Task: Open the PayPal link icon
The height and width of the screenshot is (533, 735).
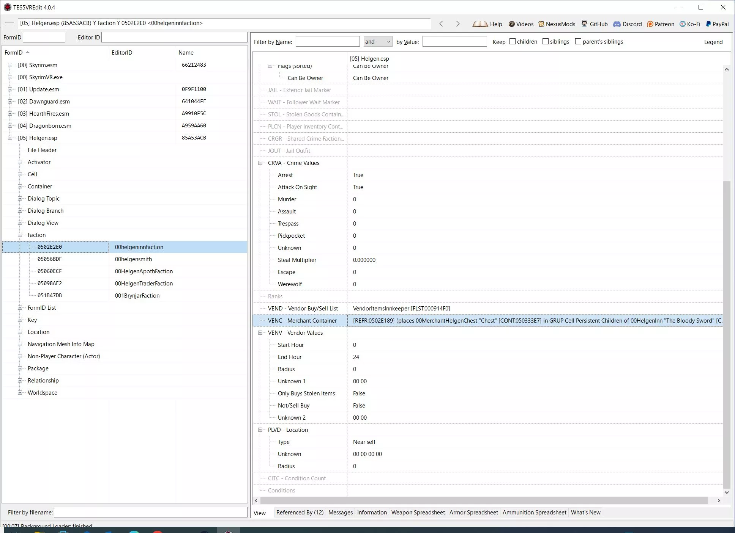Action: tap(708, 24)
